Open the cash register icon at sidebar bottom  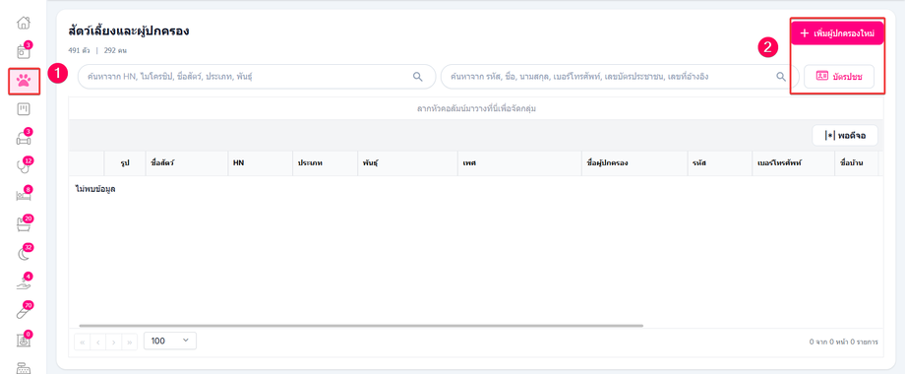click(24, 368)
